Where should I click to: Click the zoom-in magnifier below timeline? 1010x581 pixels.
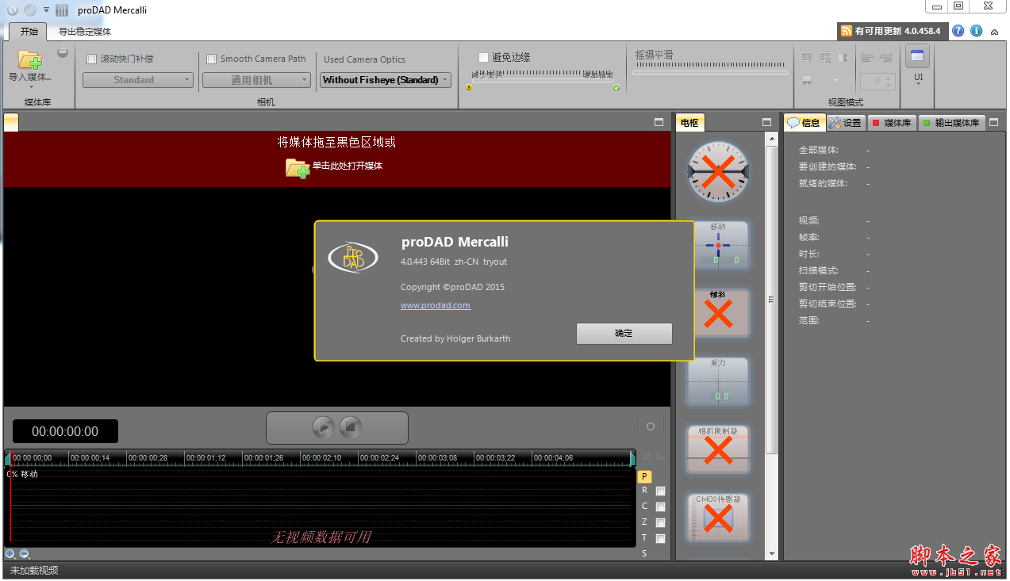pyautogui.click(x=11, y=554)
